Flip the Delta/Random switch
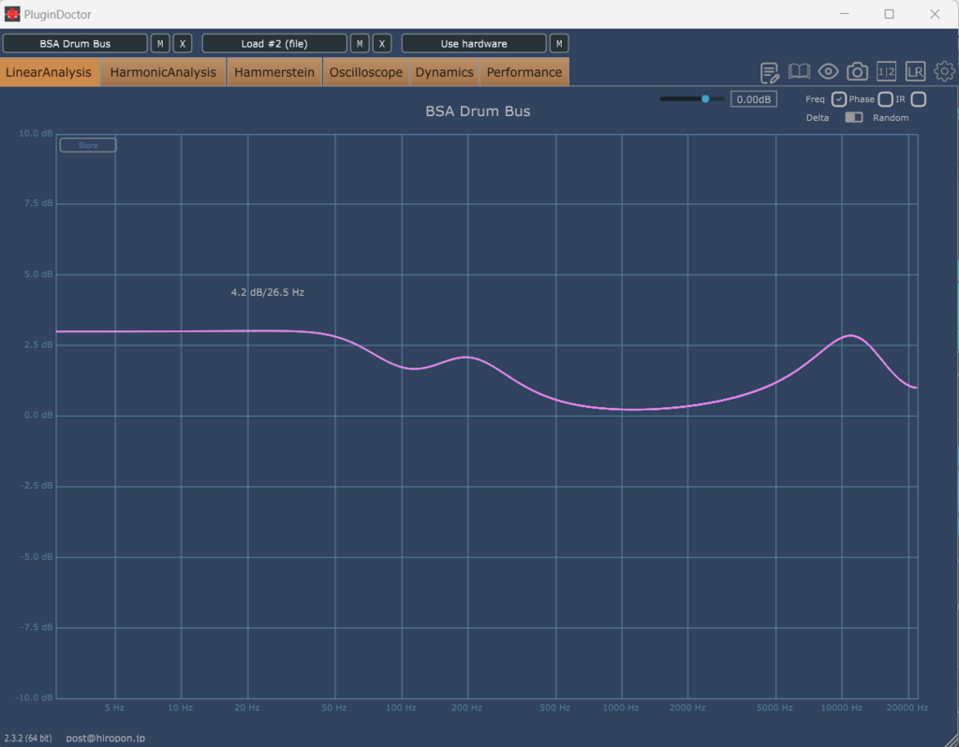Screen dimensions: 959x747 point(854,117)
